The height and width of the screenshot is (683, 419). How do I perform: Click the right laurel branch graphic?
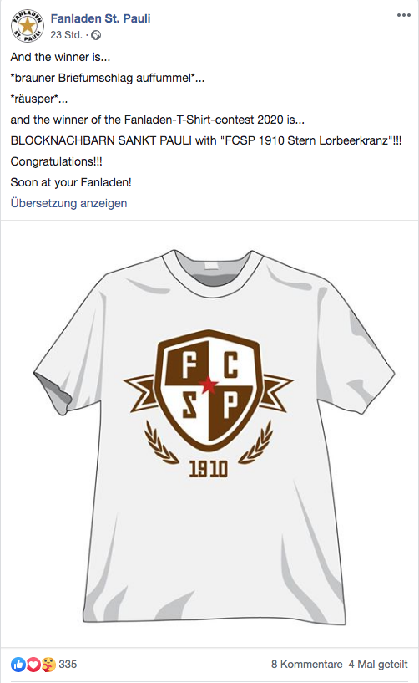coord(256,442)
